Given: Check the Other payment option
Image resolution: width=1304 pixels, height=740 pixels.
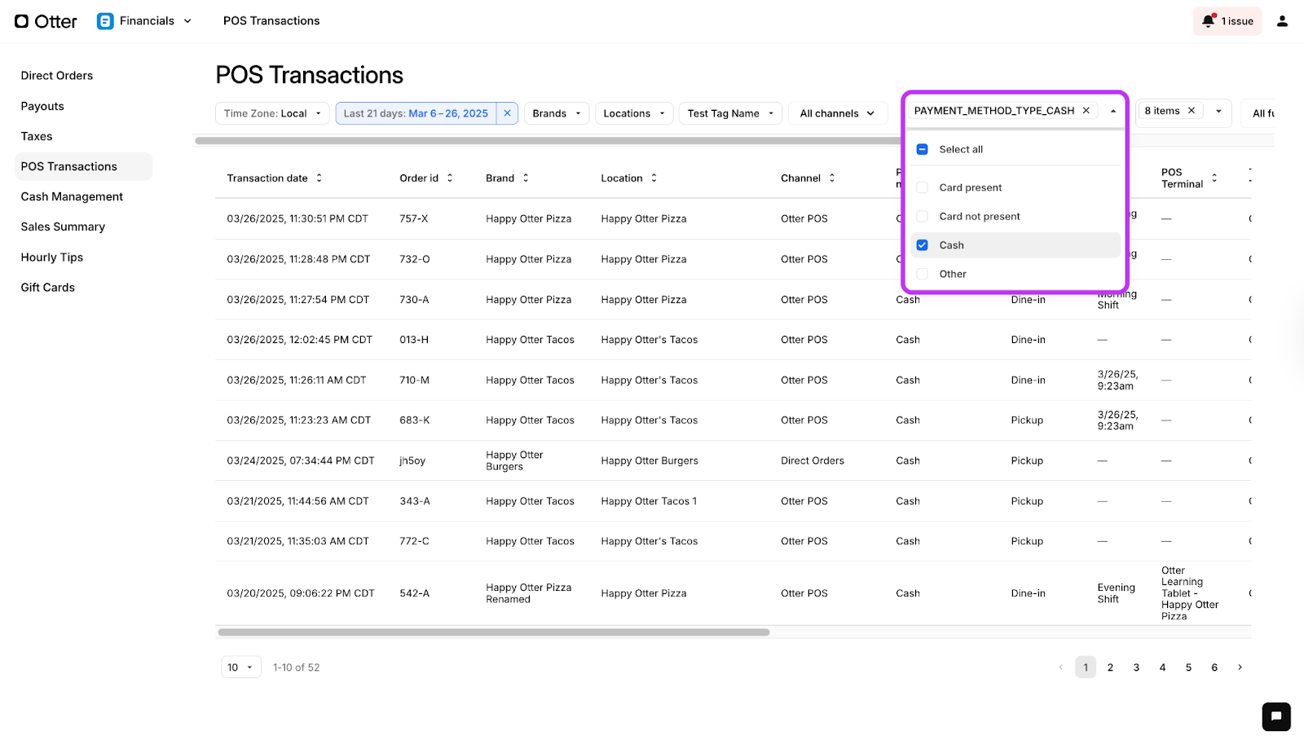Looking at the screenshot, I should point(923,274).
